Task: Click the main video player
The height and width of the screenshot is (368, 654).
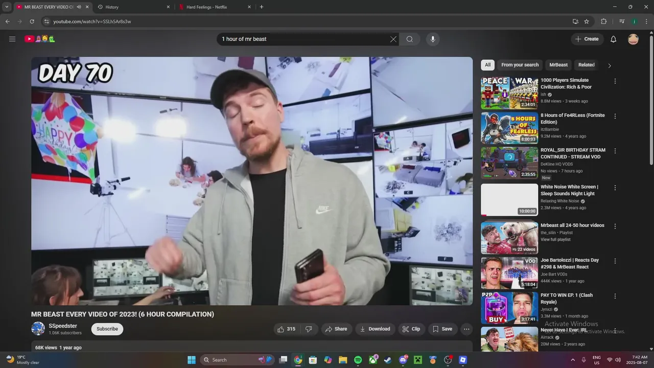Action: click(252, 181)
